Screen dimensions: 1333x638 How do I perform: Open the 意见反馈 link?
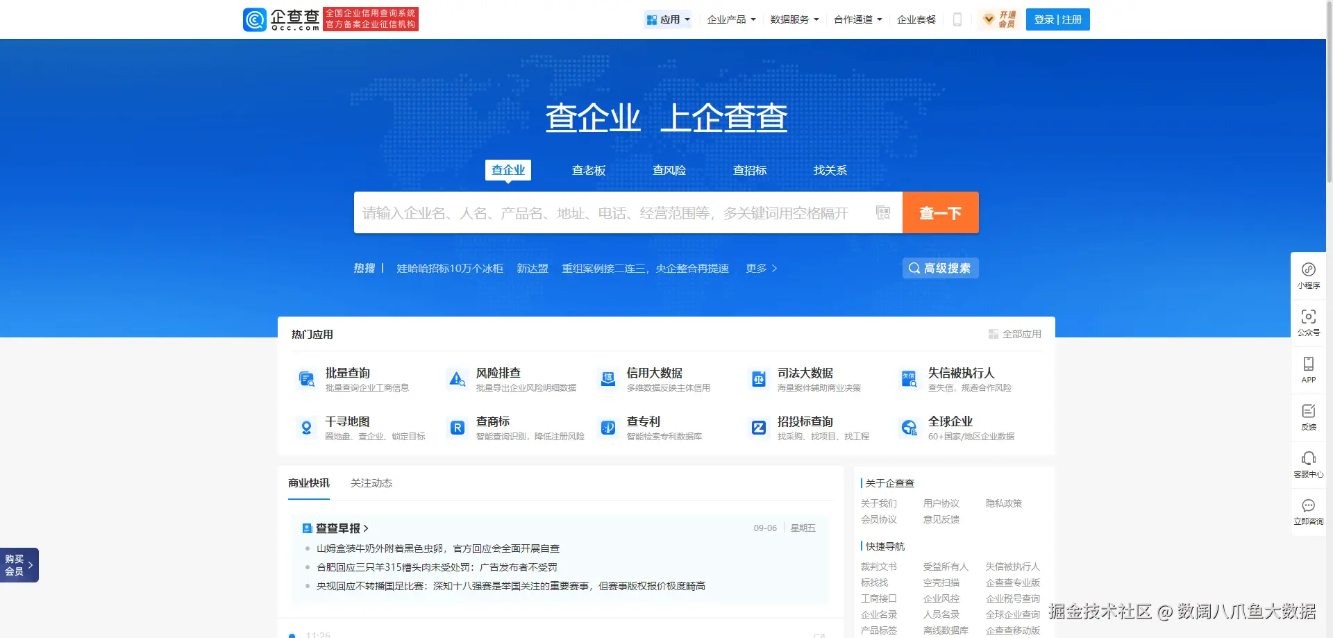pyautogui.click(x=941, y=519)
